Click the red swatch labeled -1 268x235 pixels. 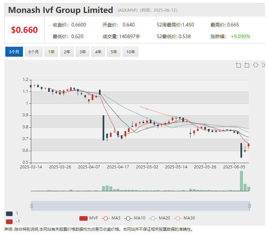pos(9,221)
